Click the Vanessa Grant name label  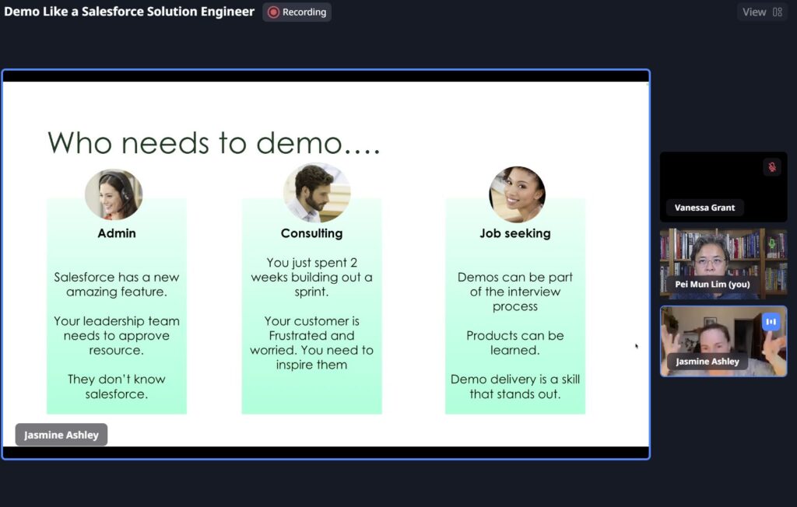pos(704,208)
